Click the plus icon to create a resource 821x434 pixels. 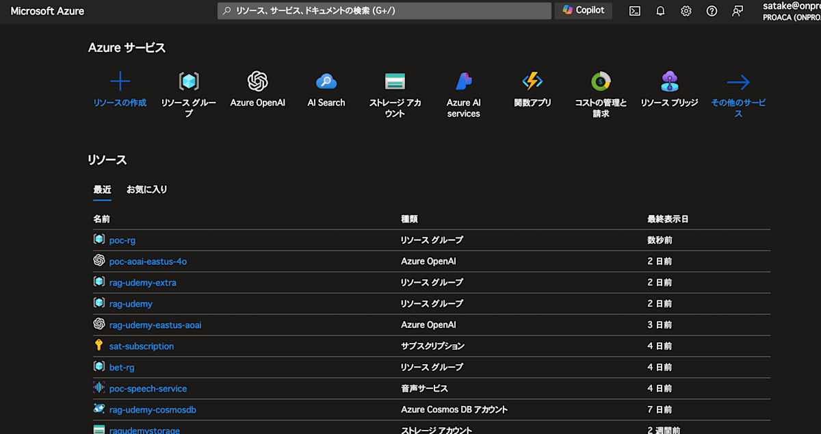click(120, 82)
